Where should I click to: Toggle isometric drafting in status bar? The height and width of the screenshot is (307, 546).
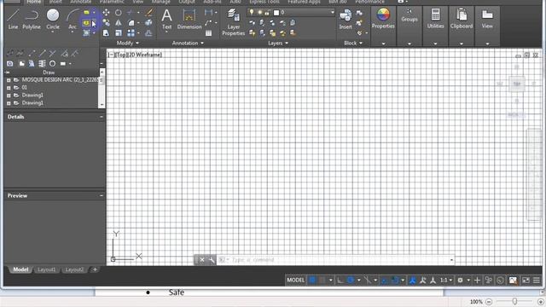[x=368, y=281]
